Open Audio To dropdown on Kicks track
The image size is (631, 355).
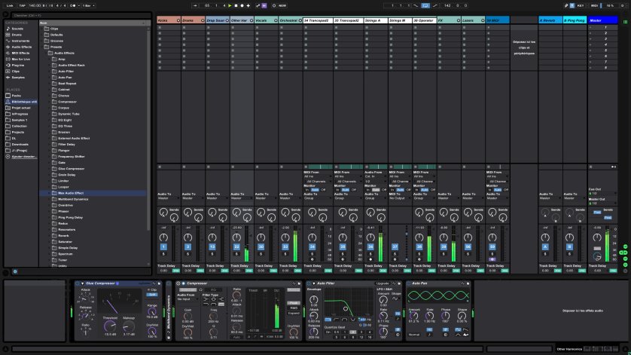click(168, 198)
